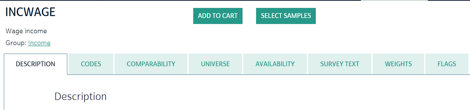The image size is (470, 110).
Task: View the UNIVERSE tab
Action: 215,64
